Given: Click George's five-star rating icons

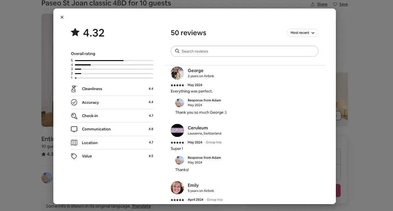Looking at the screenshot, I should (x=177, y=85).
